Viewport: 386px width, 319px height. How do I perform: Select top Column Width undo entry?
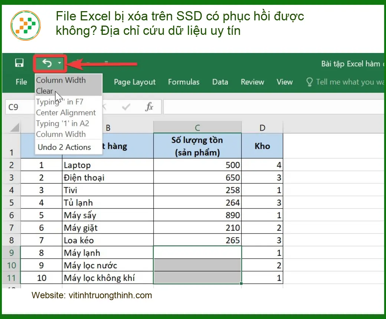click(69, 80)
